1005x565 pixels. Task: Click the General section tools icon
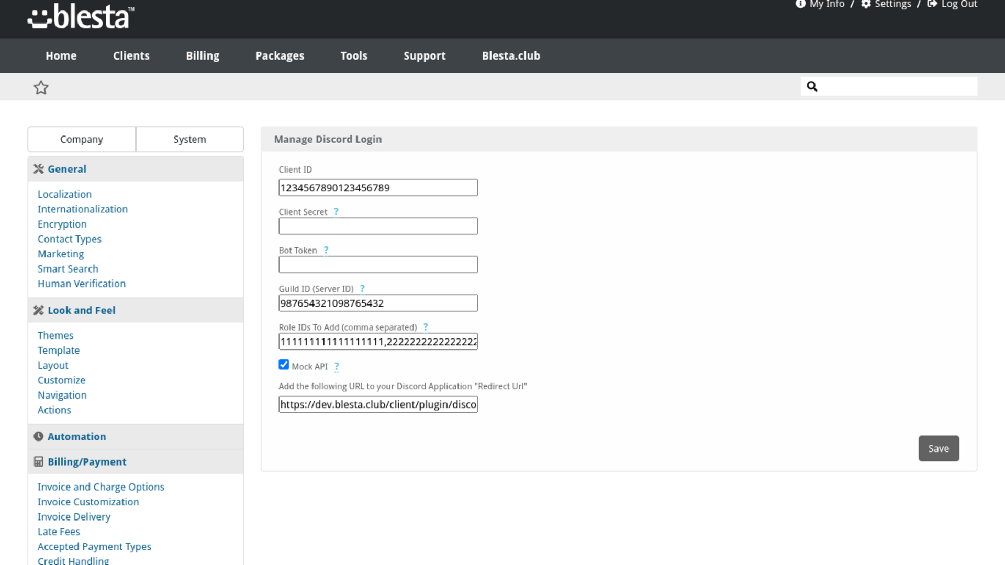[x=39, y=169]
